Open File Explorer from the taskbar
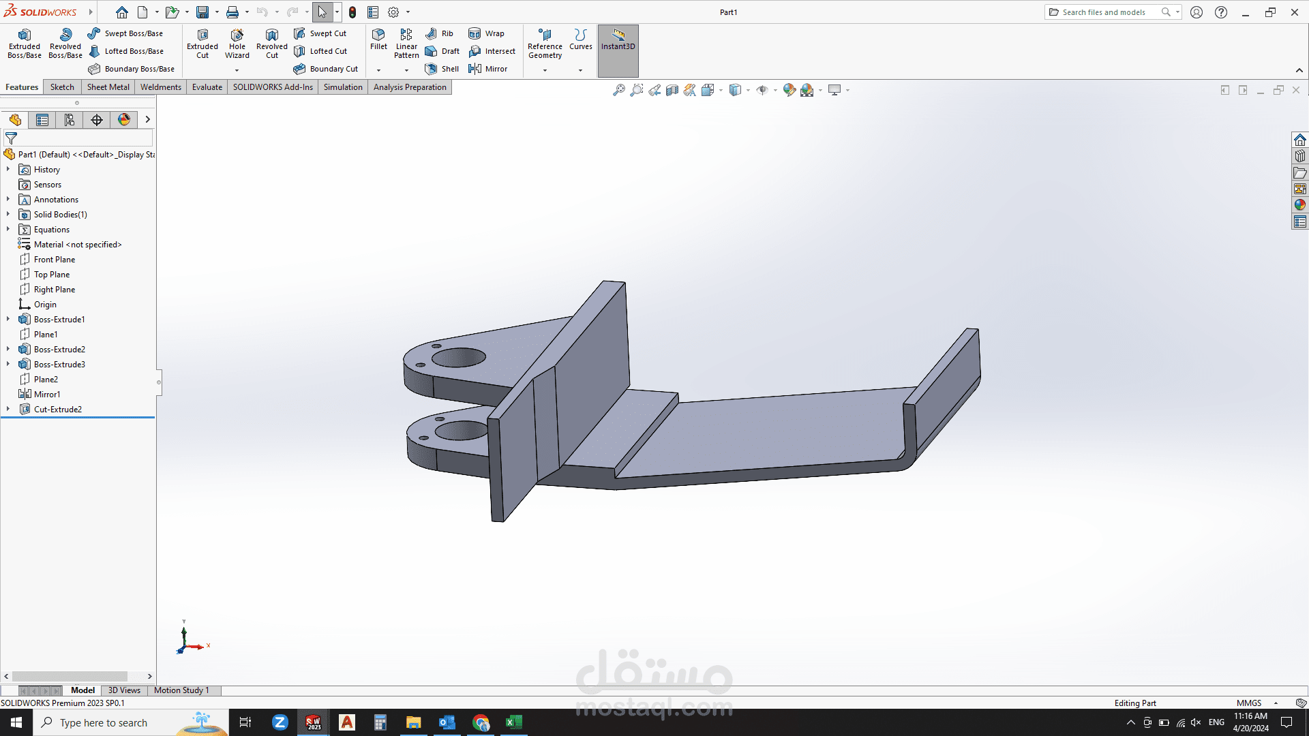Screen dimensions: 1309x736 tap(413, 722)
